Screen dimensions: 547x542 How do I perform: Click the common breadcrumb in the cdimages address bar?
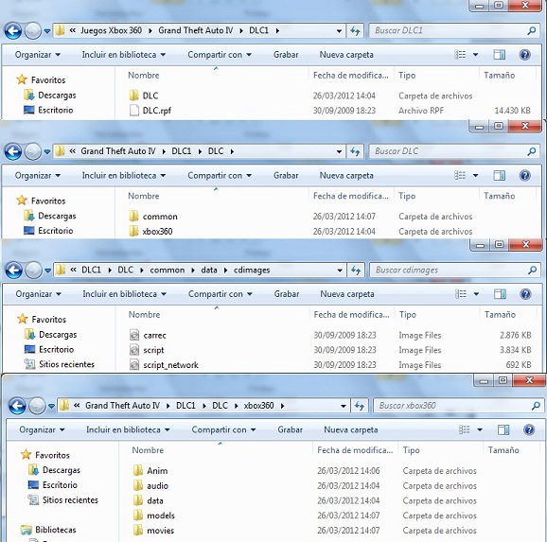coord(168,271)
